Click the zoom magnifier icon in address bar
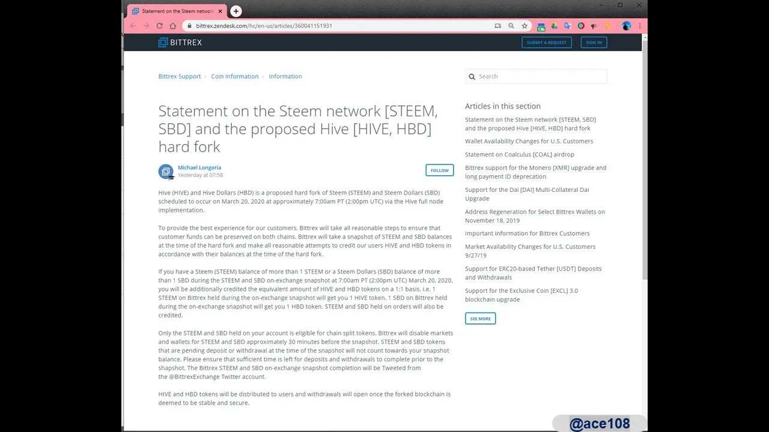Viewport: 769px width, 432px height. point(511,26)
